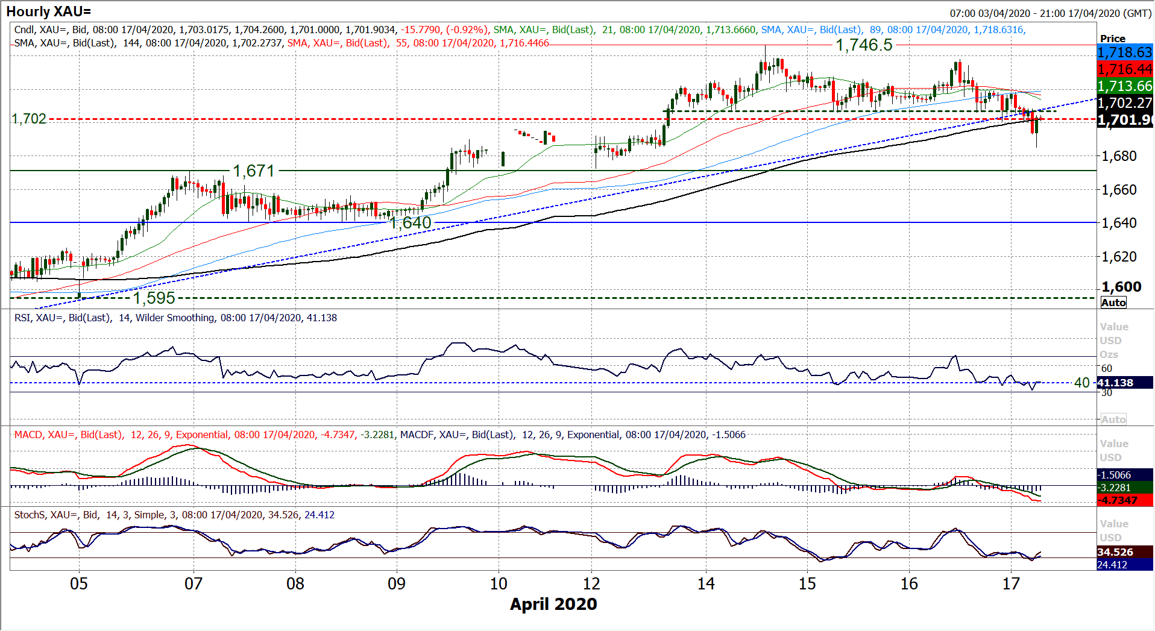The image size is (1155, 631).
Task: Click the 'Price' axis header
Action: [x=1113, y=39]
